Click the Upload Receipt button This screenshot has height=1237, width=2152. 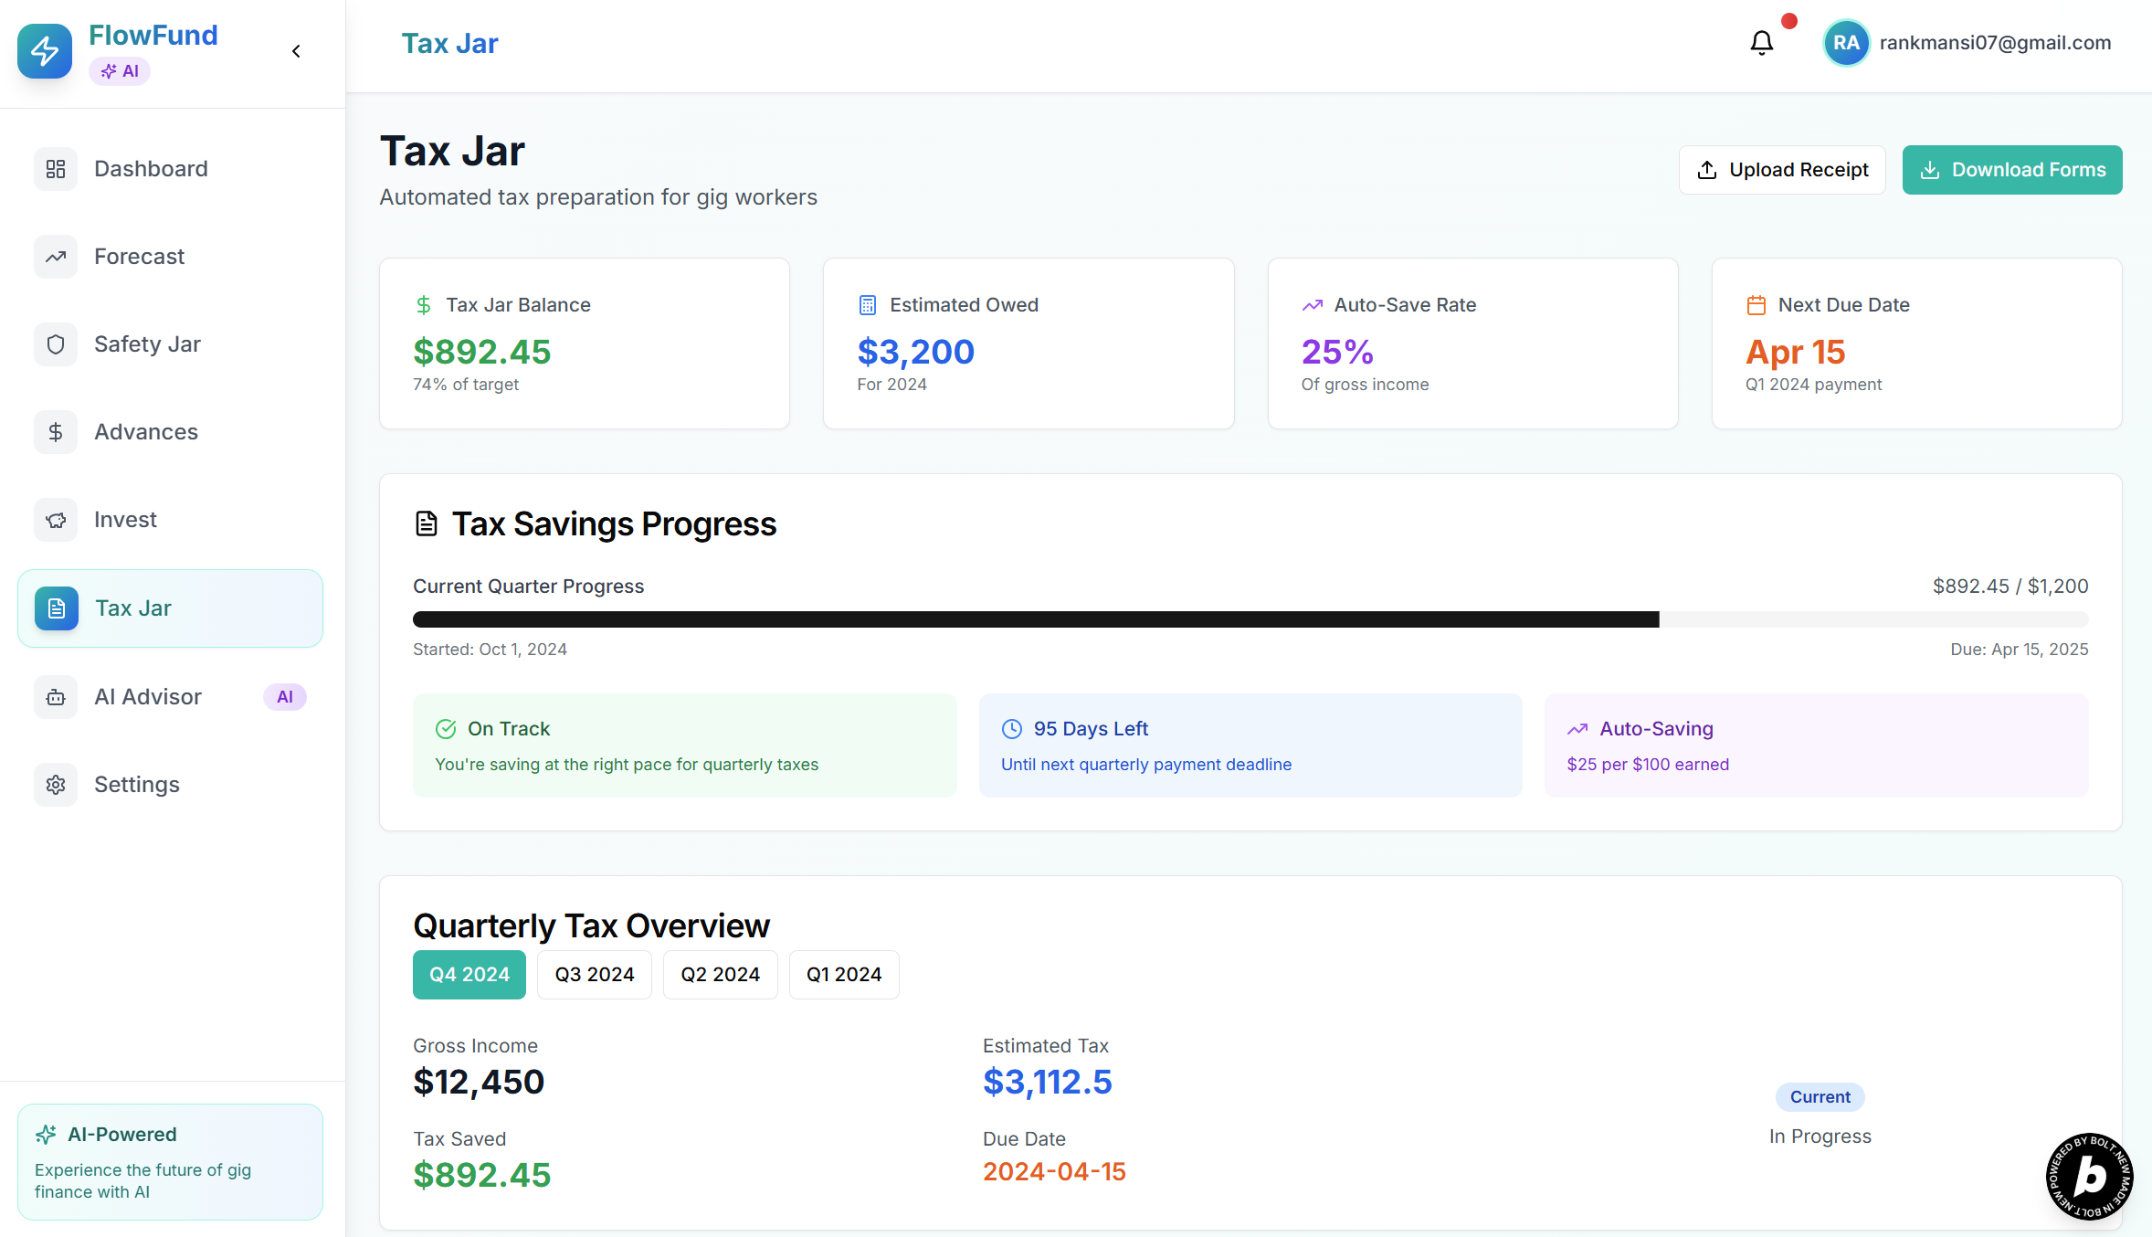[1782, 170]
